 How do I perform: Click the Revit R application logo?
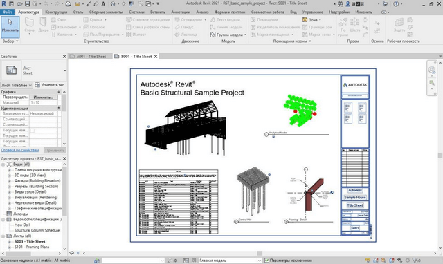3,4
